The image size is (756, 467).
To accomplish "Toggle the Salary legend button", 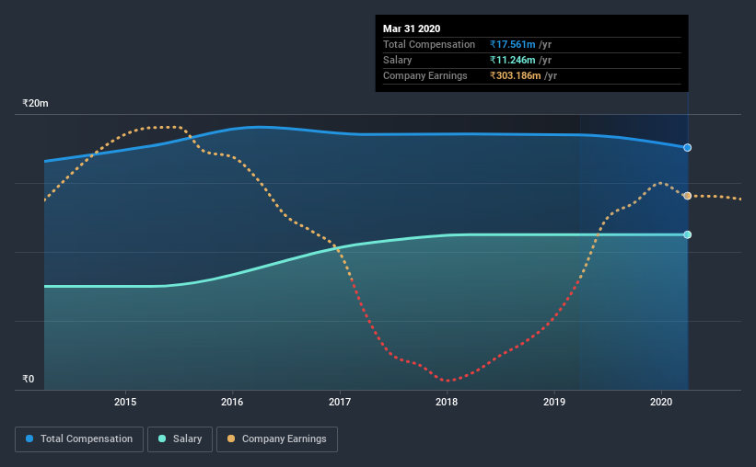I will coord(180,439).
